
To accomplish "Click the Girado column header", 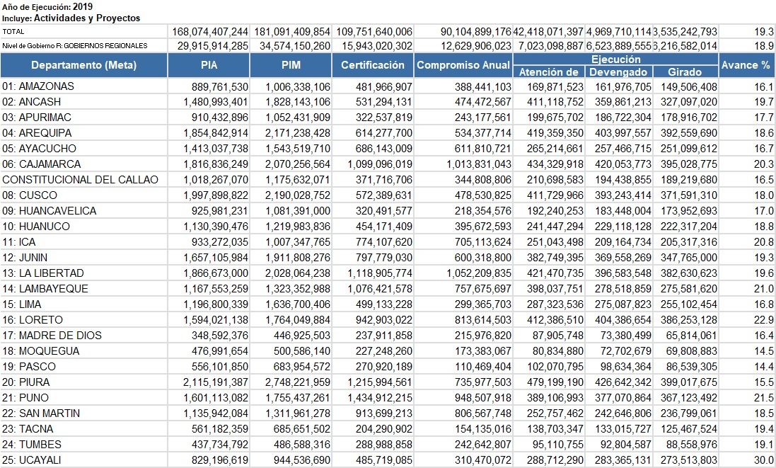I will click(685, 72).
